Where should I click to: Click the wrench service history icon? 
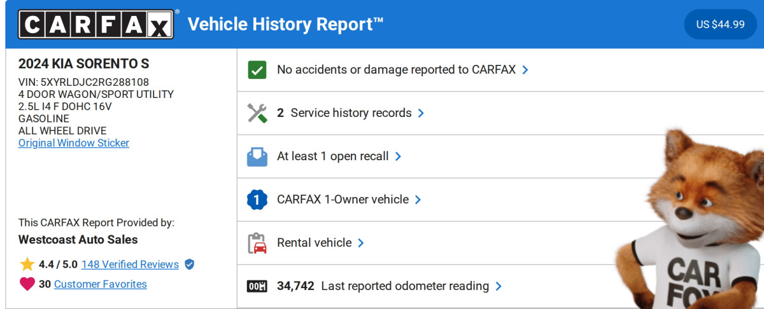[257, 113]
